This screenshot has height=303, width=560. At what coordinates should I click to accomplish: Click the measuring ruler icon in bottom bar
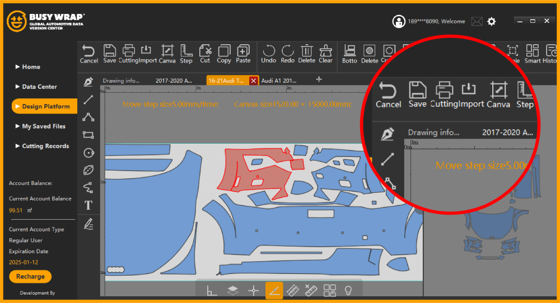tap(292, 291)
